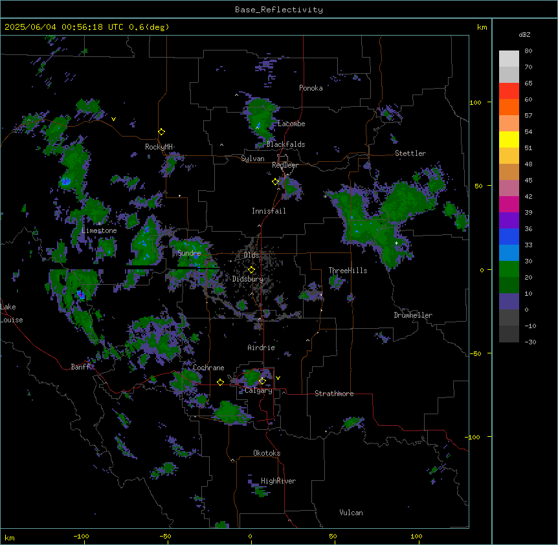Click the 65 value on the dBZ legend
The width and height of the screenshot is (558, 545).
pos(528,83)
